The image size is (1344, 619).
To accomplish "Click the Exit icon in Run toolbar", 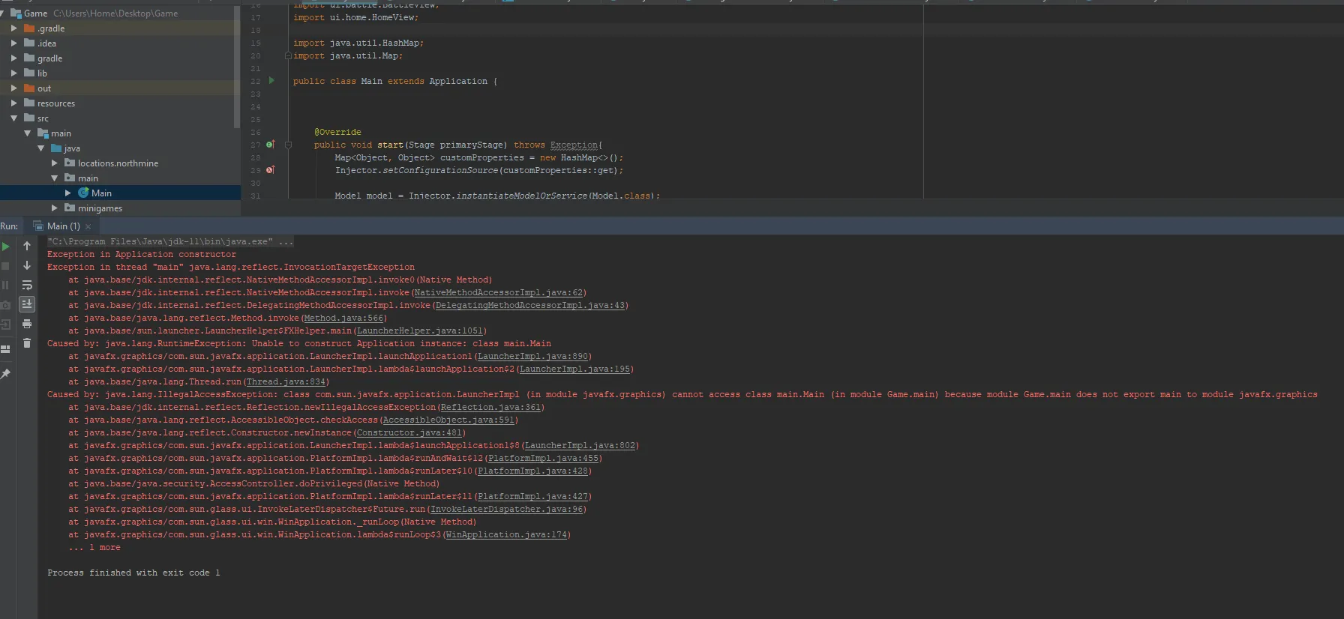I will 5,324.
